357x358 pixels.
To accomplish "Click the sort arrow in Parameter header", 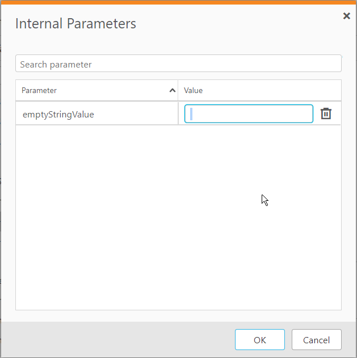I will pyautogui.click(x=172, y=91).
